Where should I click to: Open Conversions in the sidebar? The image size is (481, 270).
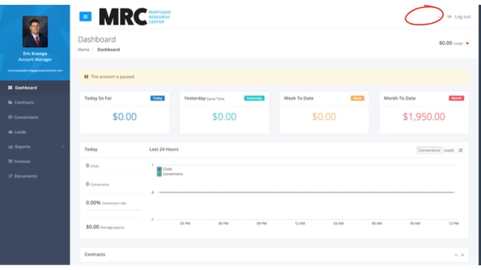pos(35,117)
